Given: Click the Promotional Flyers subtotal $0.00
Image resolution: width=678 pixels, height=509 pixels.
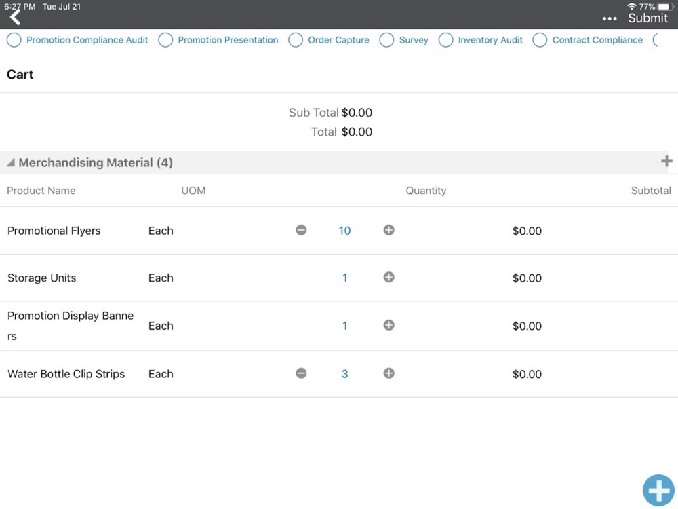Looking at the screenshot, I should click(527, 231).
